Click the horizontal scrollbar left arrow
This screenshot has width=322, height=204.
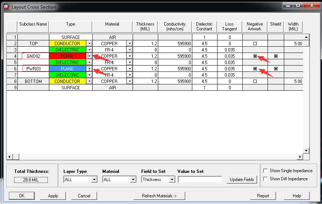[x=9, y=157]
